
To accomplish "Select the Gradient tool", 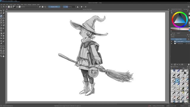I will (x=1, y=34).
